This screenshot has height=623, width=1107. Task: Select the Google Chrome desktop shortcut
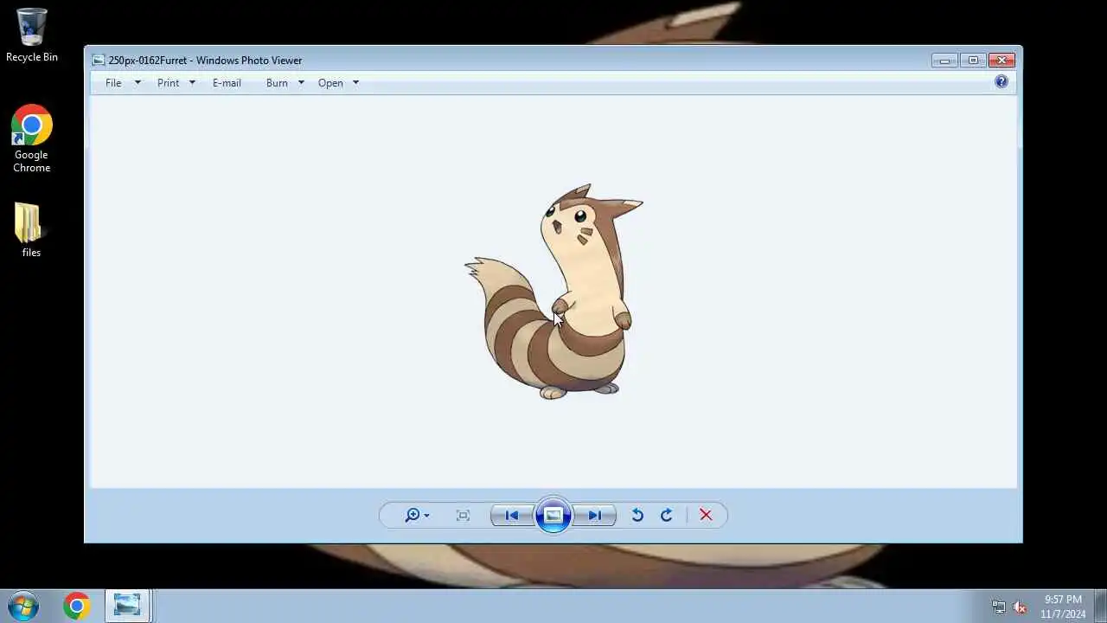[32, 139]
